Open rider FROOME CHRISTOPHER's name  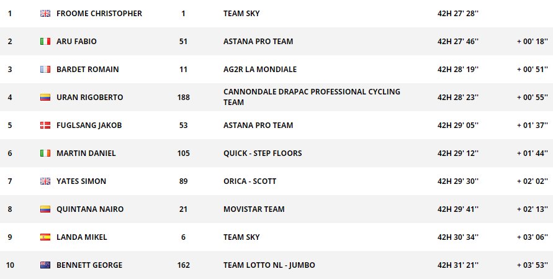(x=99, y=14)
